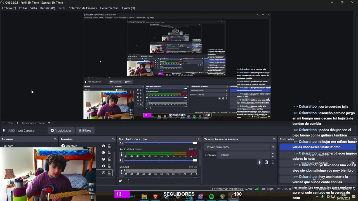Screen dimensions: 358x201
Task: Open the Paneles menu
Action: (x=48, y=8)
